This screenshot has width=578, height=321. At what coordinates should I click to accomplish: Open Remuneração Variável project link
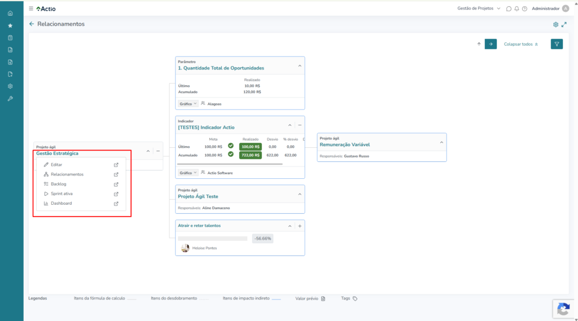(x=345, y=145)
